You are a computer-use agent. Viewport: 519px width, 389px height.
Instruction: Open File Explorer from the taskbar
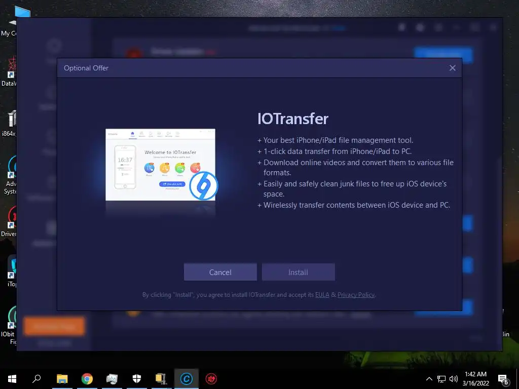pos(62,379)
